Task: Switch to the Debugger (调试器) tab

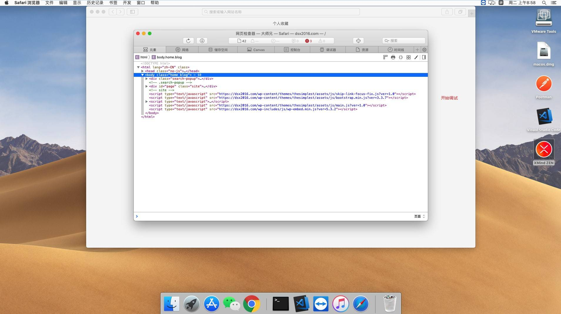Action: pyautogui.click(x=328, y=50)
